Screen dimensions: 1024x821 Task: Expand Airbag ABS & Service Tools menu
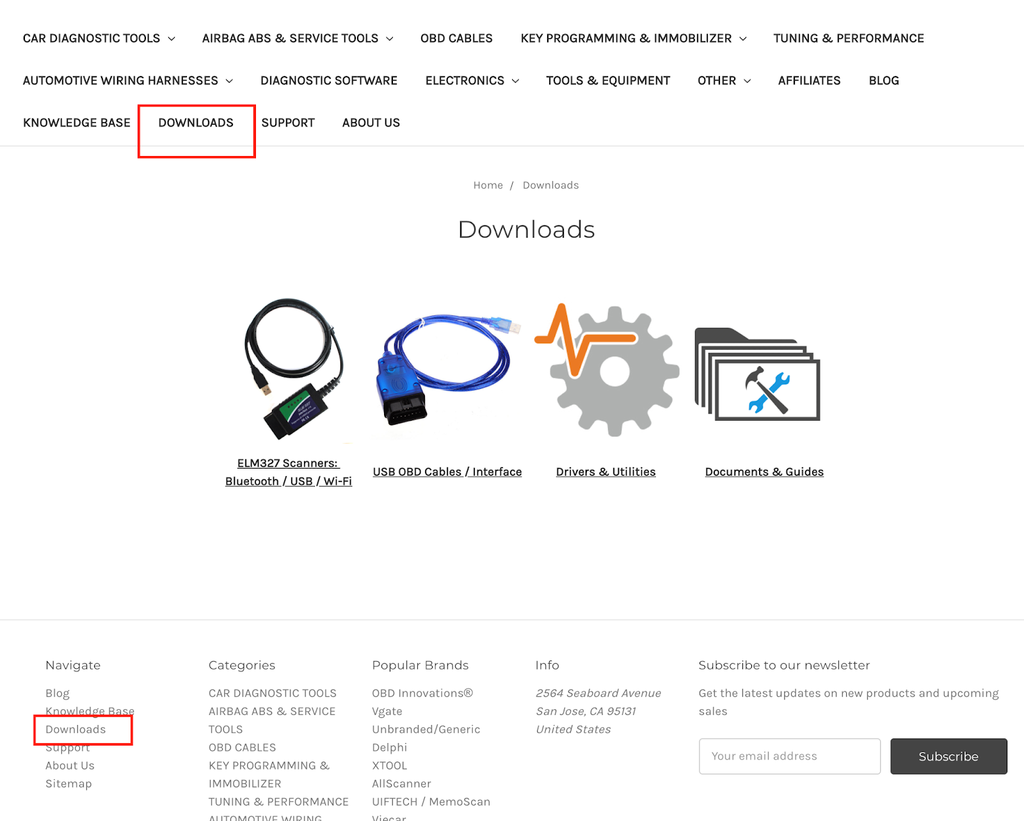click(x=390, y=39)
